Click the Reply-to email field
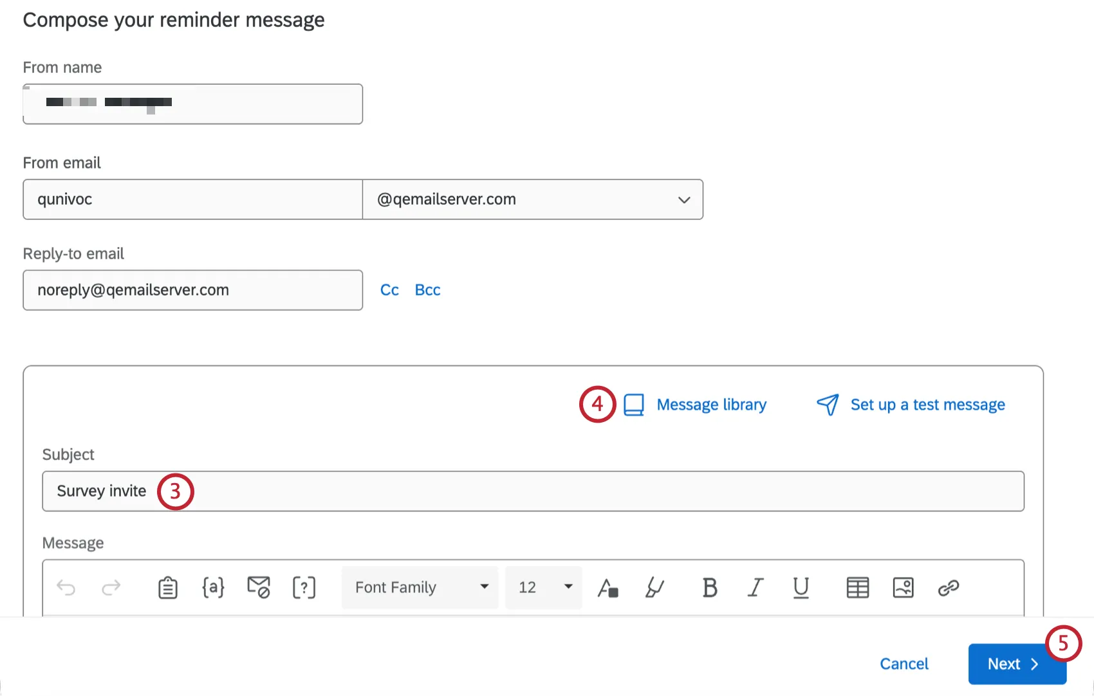Screen dimensions: 1094x696 pyautogui.click(x=193, y=290)
